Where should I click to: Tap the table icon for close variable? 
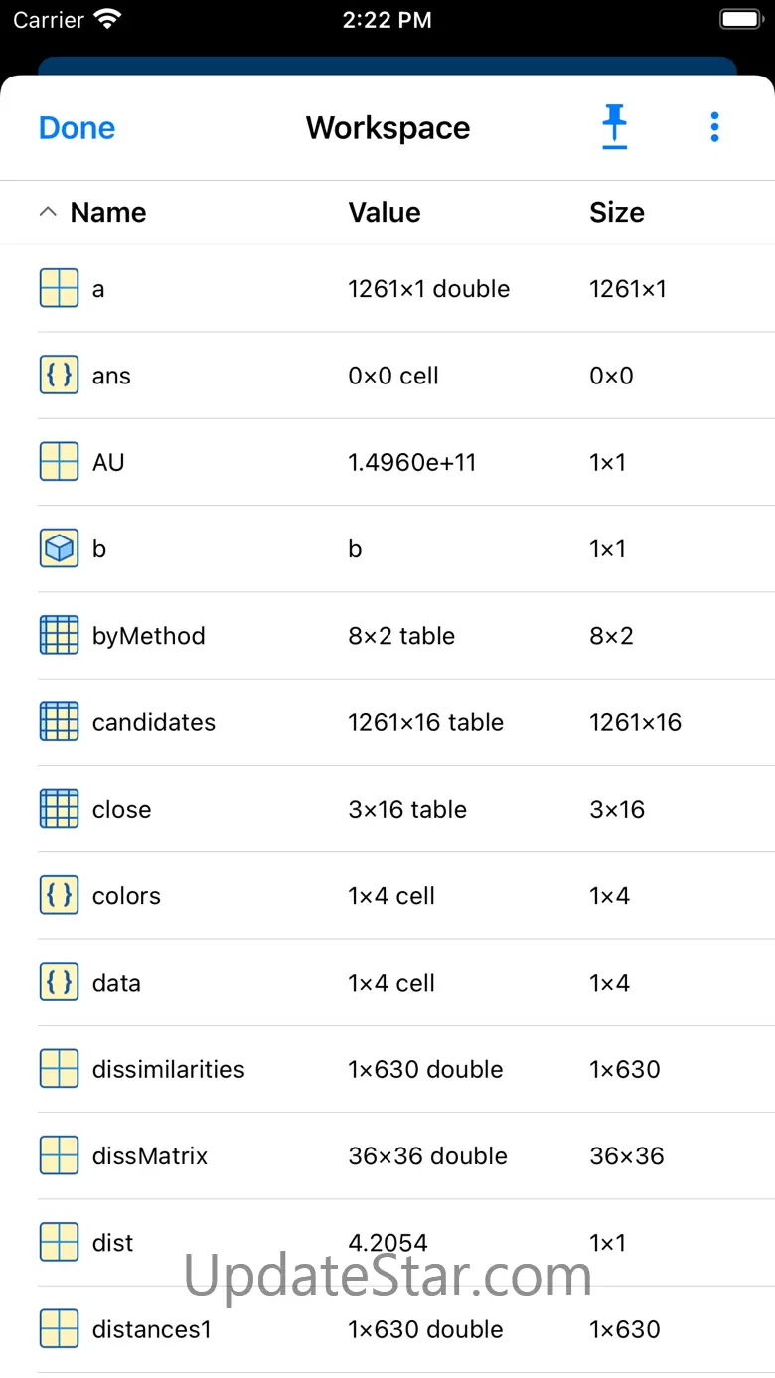pos(60,809)
